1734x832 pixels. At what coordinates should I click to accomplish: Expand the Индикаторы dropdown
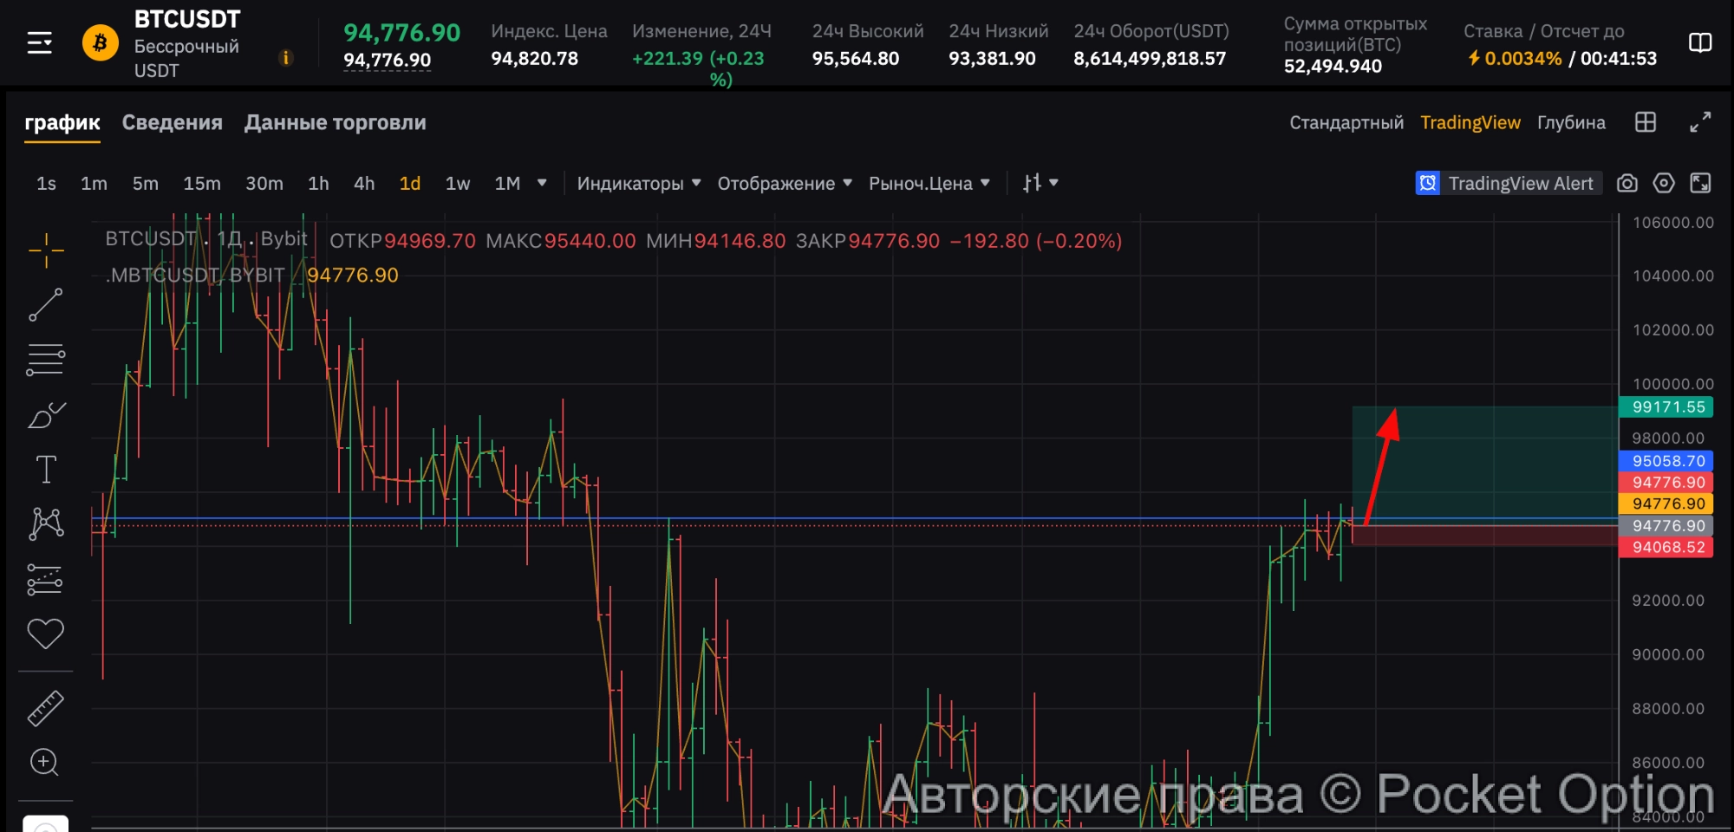tap(638, 184)
